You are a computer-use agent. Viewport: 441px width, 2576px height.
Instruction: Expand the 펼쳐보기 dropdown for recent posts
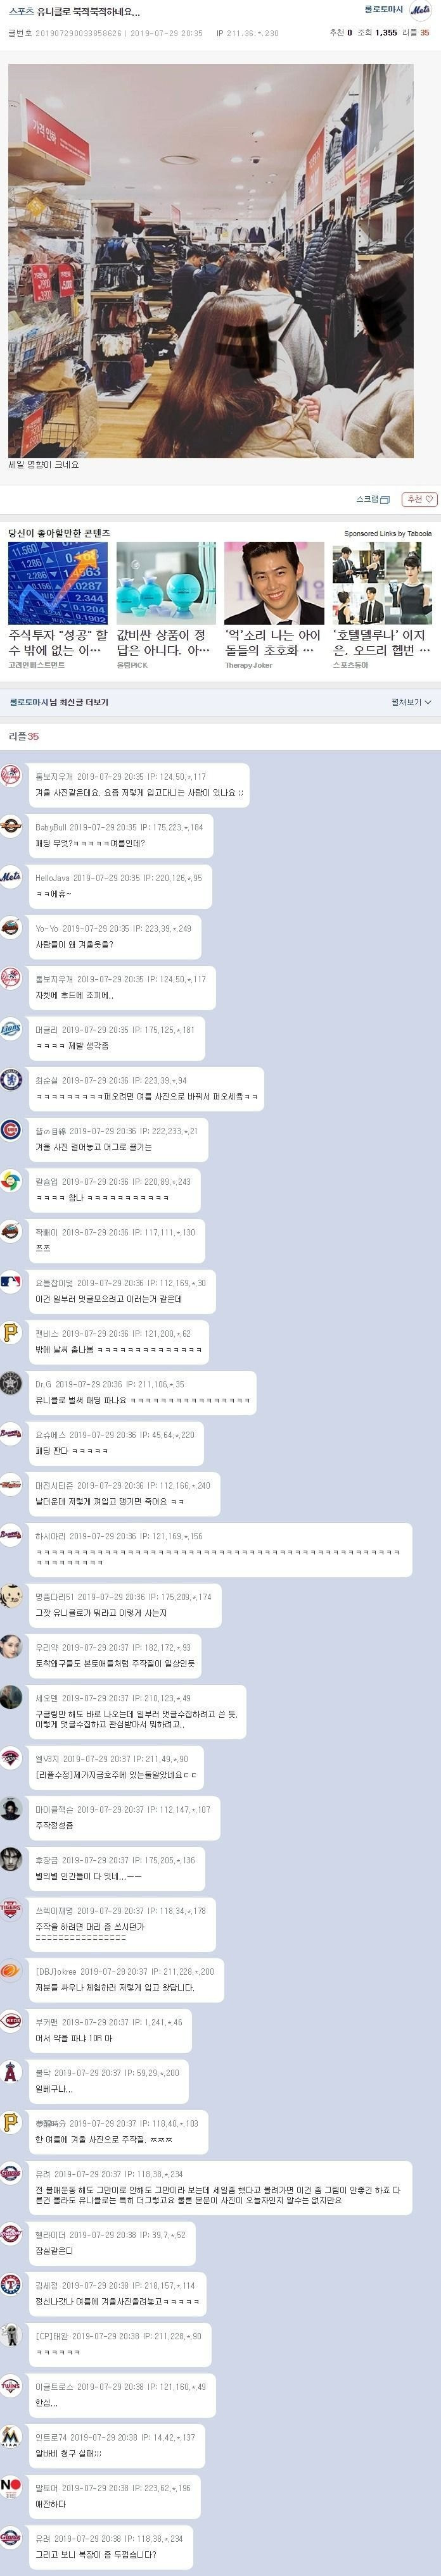point(411,702)
